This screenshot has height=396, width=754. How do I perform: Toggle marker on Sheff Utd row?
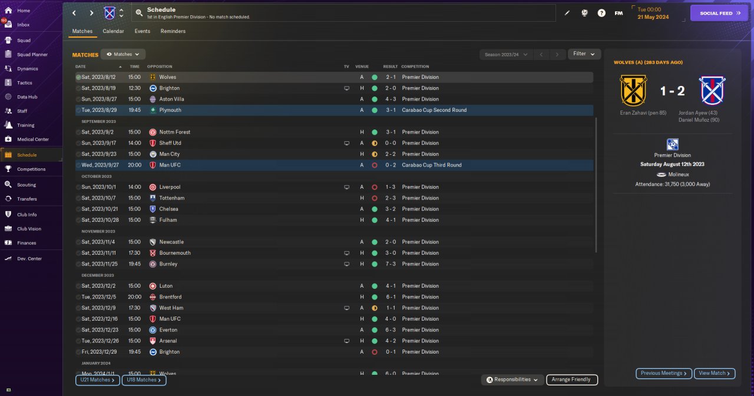coord(78,143)
